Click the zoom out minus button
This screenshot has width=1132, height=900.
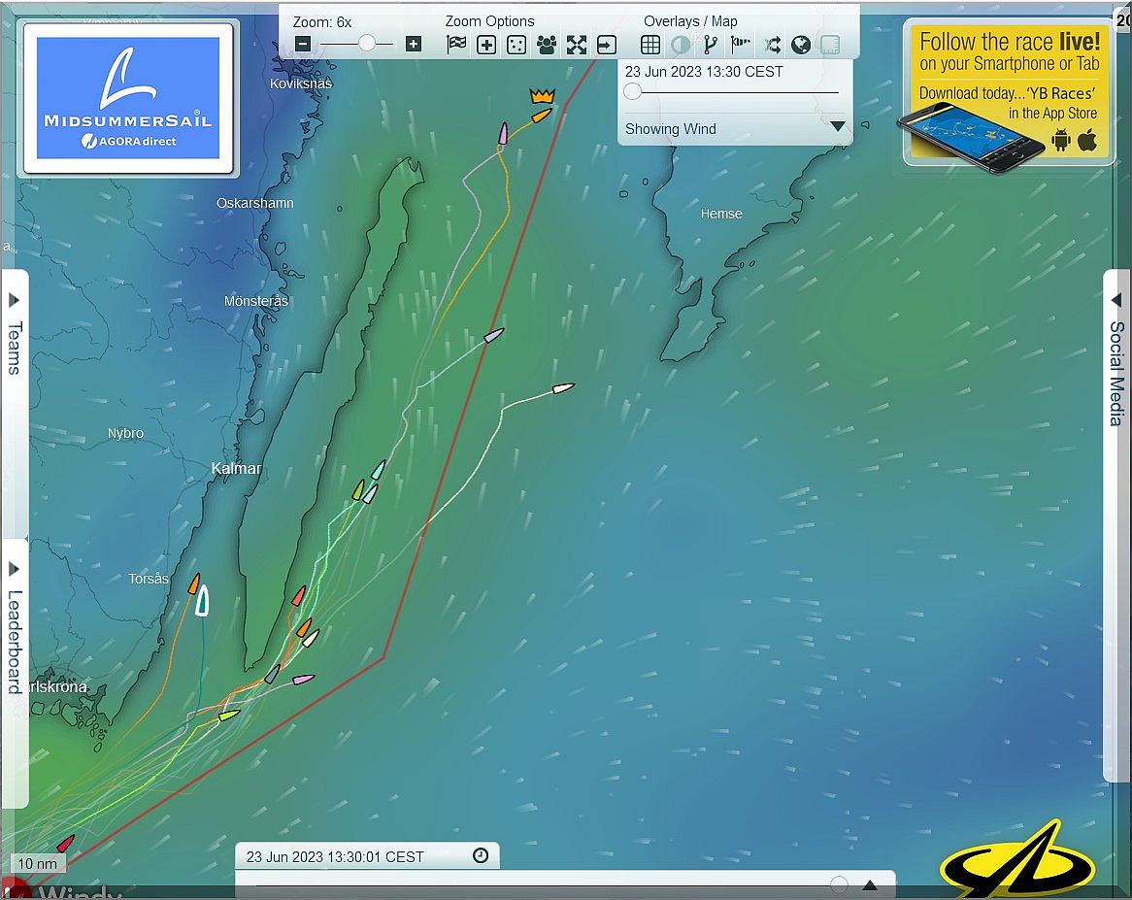[x=303, y=44]
